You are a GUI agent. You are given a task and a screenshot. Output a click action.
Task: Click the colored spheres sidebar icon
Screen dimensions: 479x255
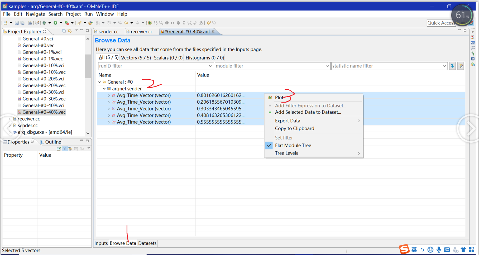pyautogui.click(x=473, y=65)
